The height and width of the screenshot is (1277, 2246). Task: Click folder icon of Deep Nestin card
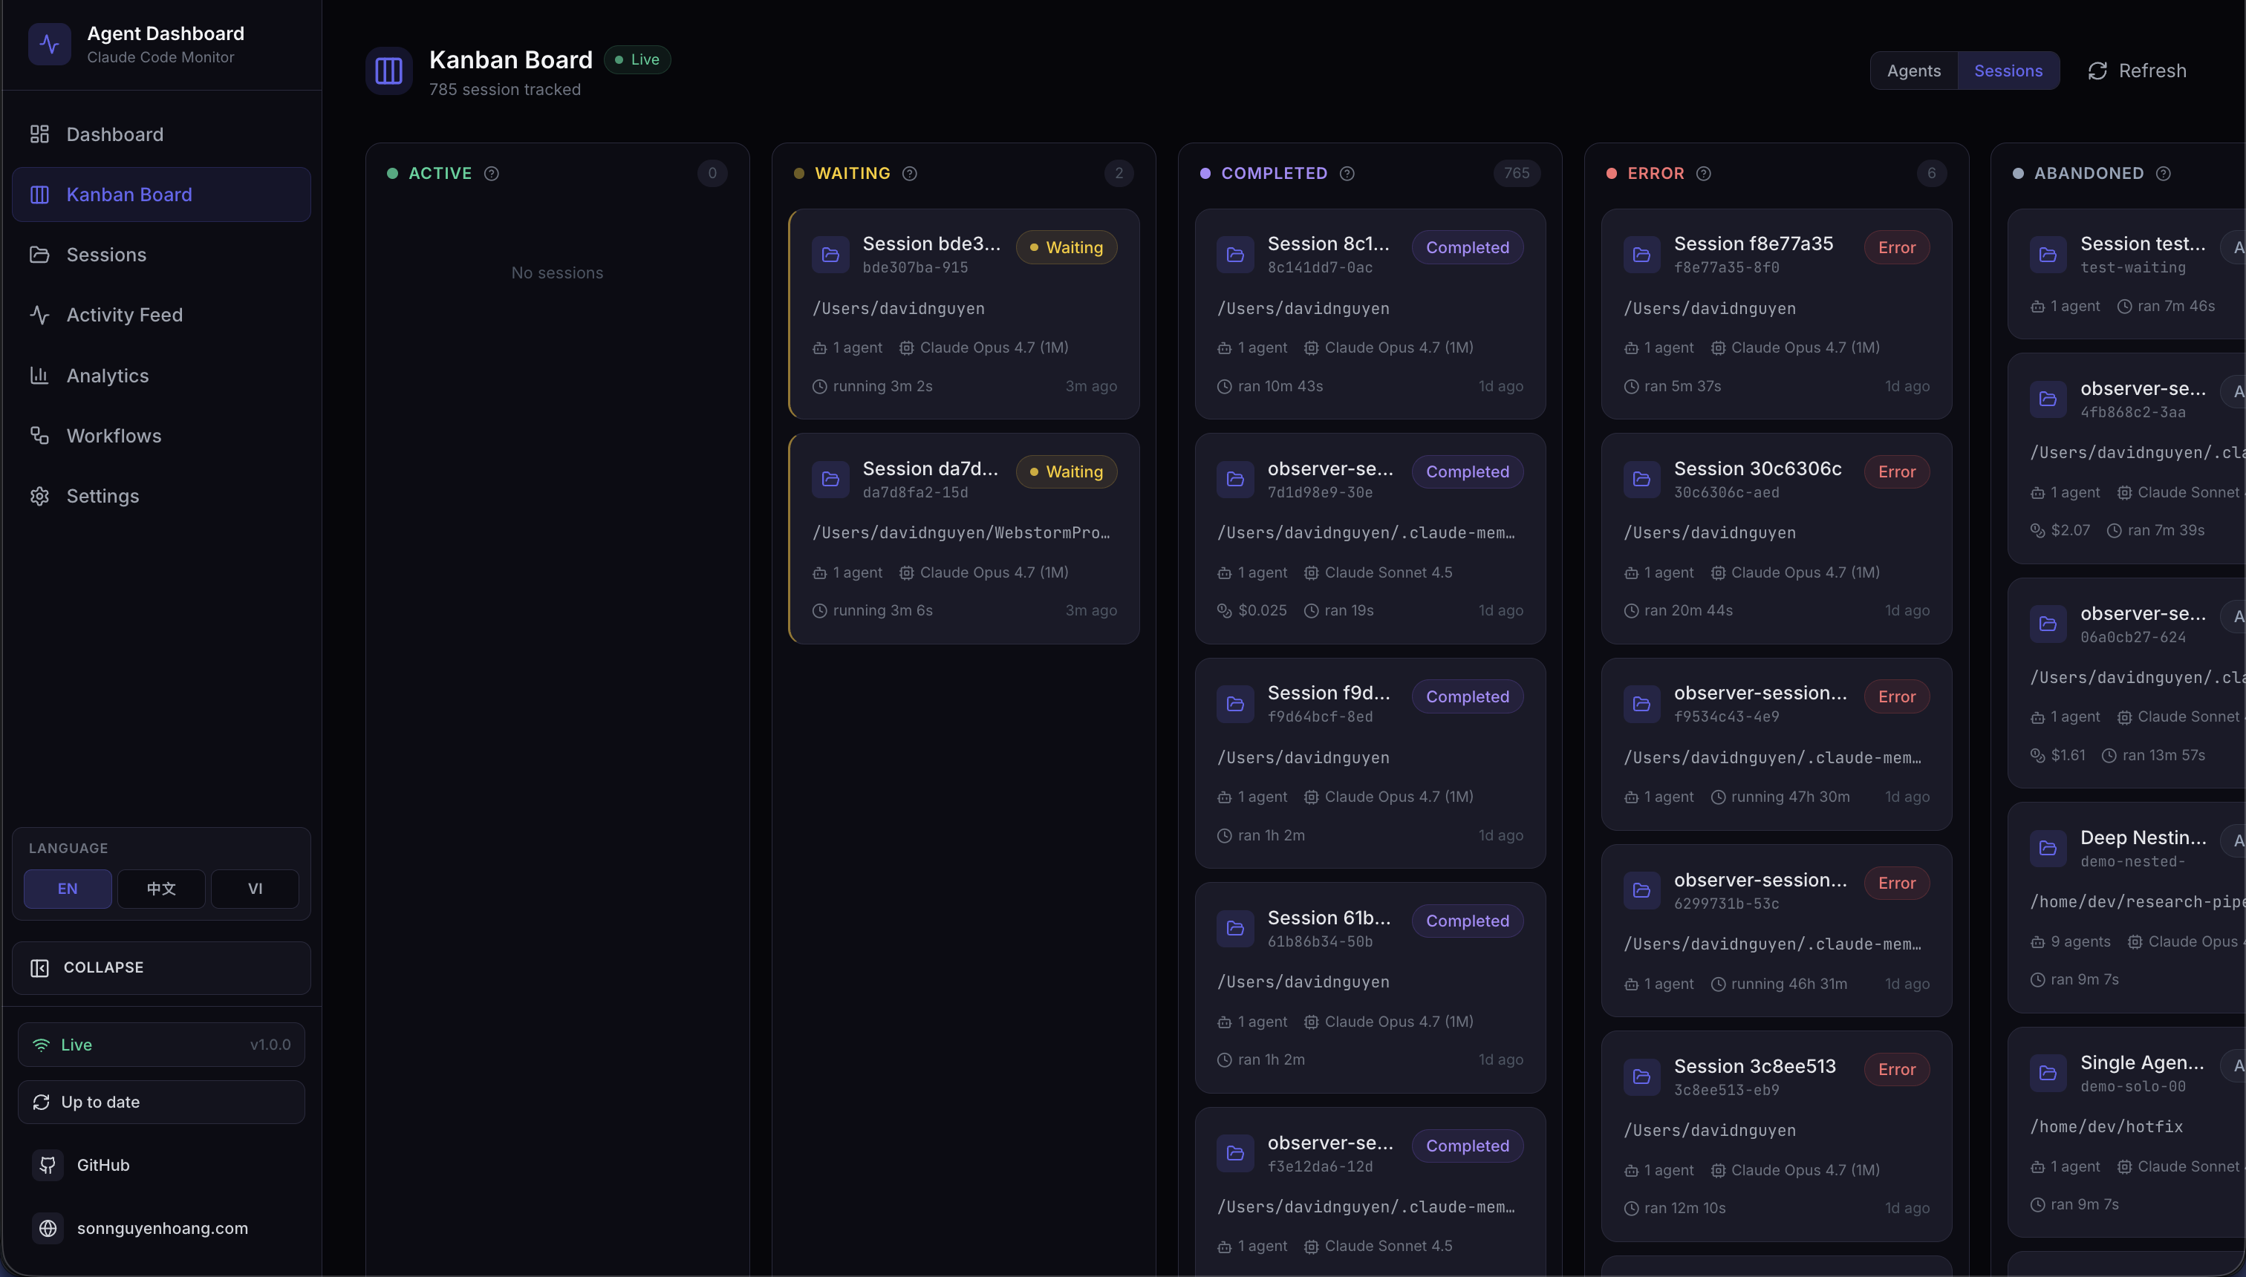2048,849
